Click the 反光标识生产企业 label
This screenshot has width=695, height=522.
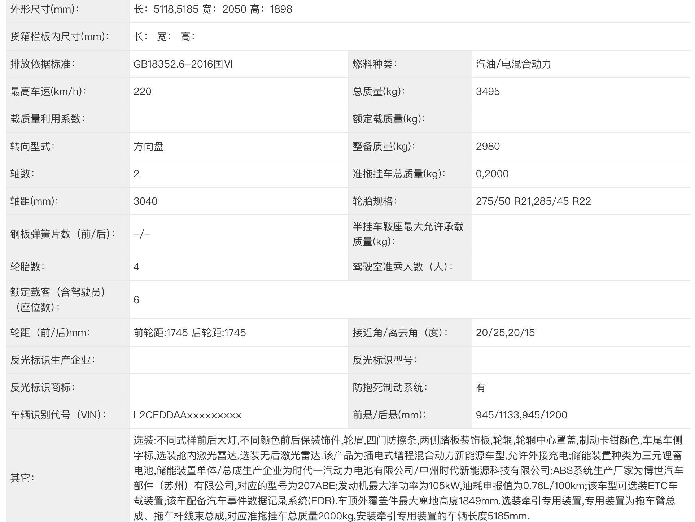[52, 360]
